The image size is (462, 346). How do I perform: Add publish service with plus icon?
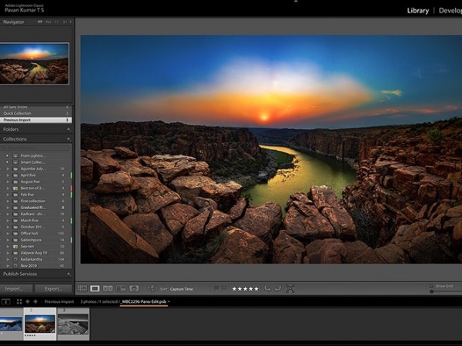69,274
